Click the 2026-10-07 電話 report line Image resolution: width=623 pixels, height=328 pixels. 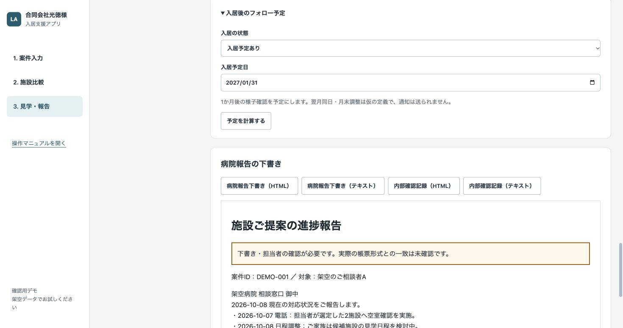(x=324, y=315)
